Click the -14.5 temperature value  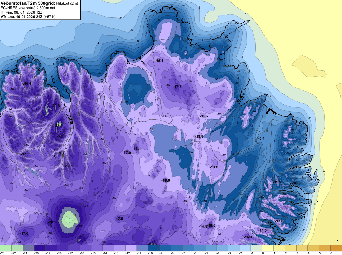pyautogui.click(x=263, y=230)
